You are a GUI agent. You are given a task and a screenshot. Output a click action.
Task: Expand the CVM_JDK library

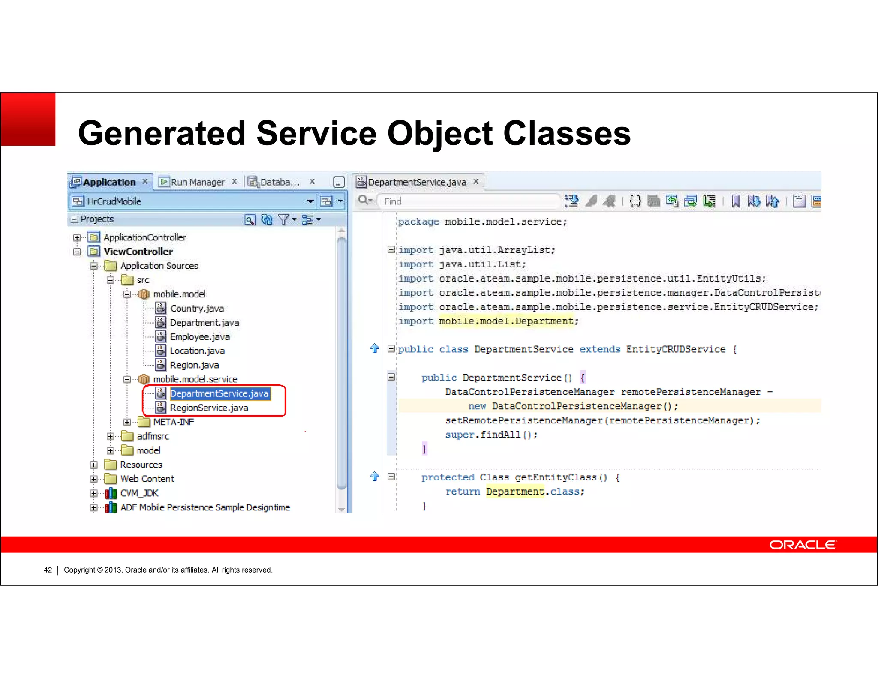(93, 493)
